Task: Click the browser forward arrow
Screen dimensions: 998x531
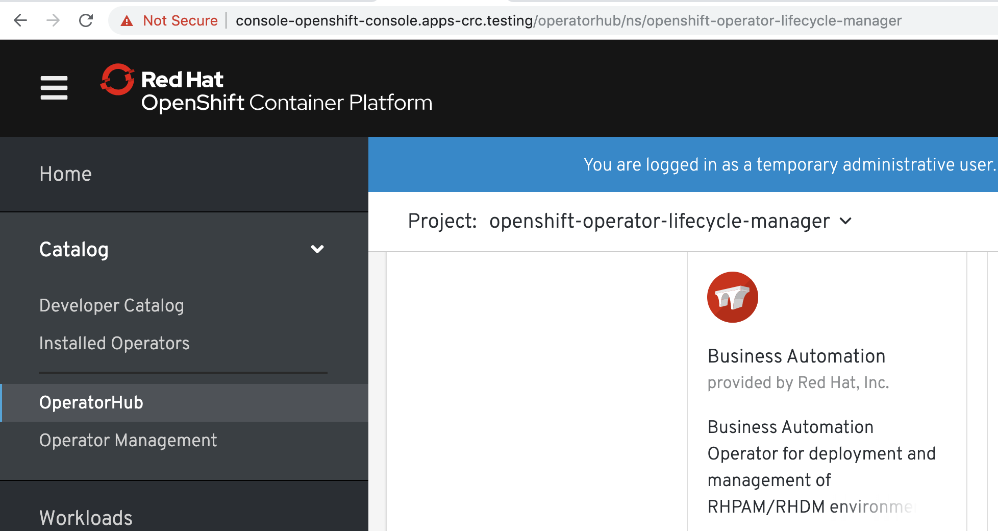Action: tap(53, 20)
